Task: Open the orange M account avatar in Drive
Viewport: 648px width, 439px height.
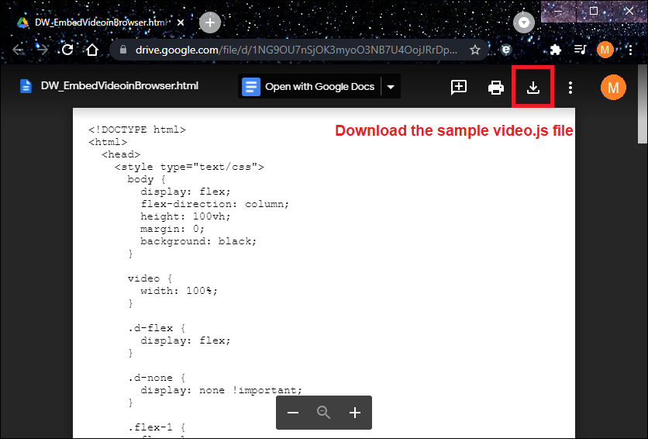Action: 613,87
